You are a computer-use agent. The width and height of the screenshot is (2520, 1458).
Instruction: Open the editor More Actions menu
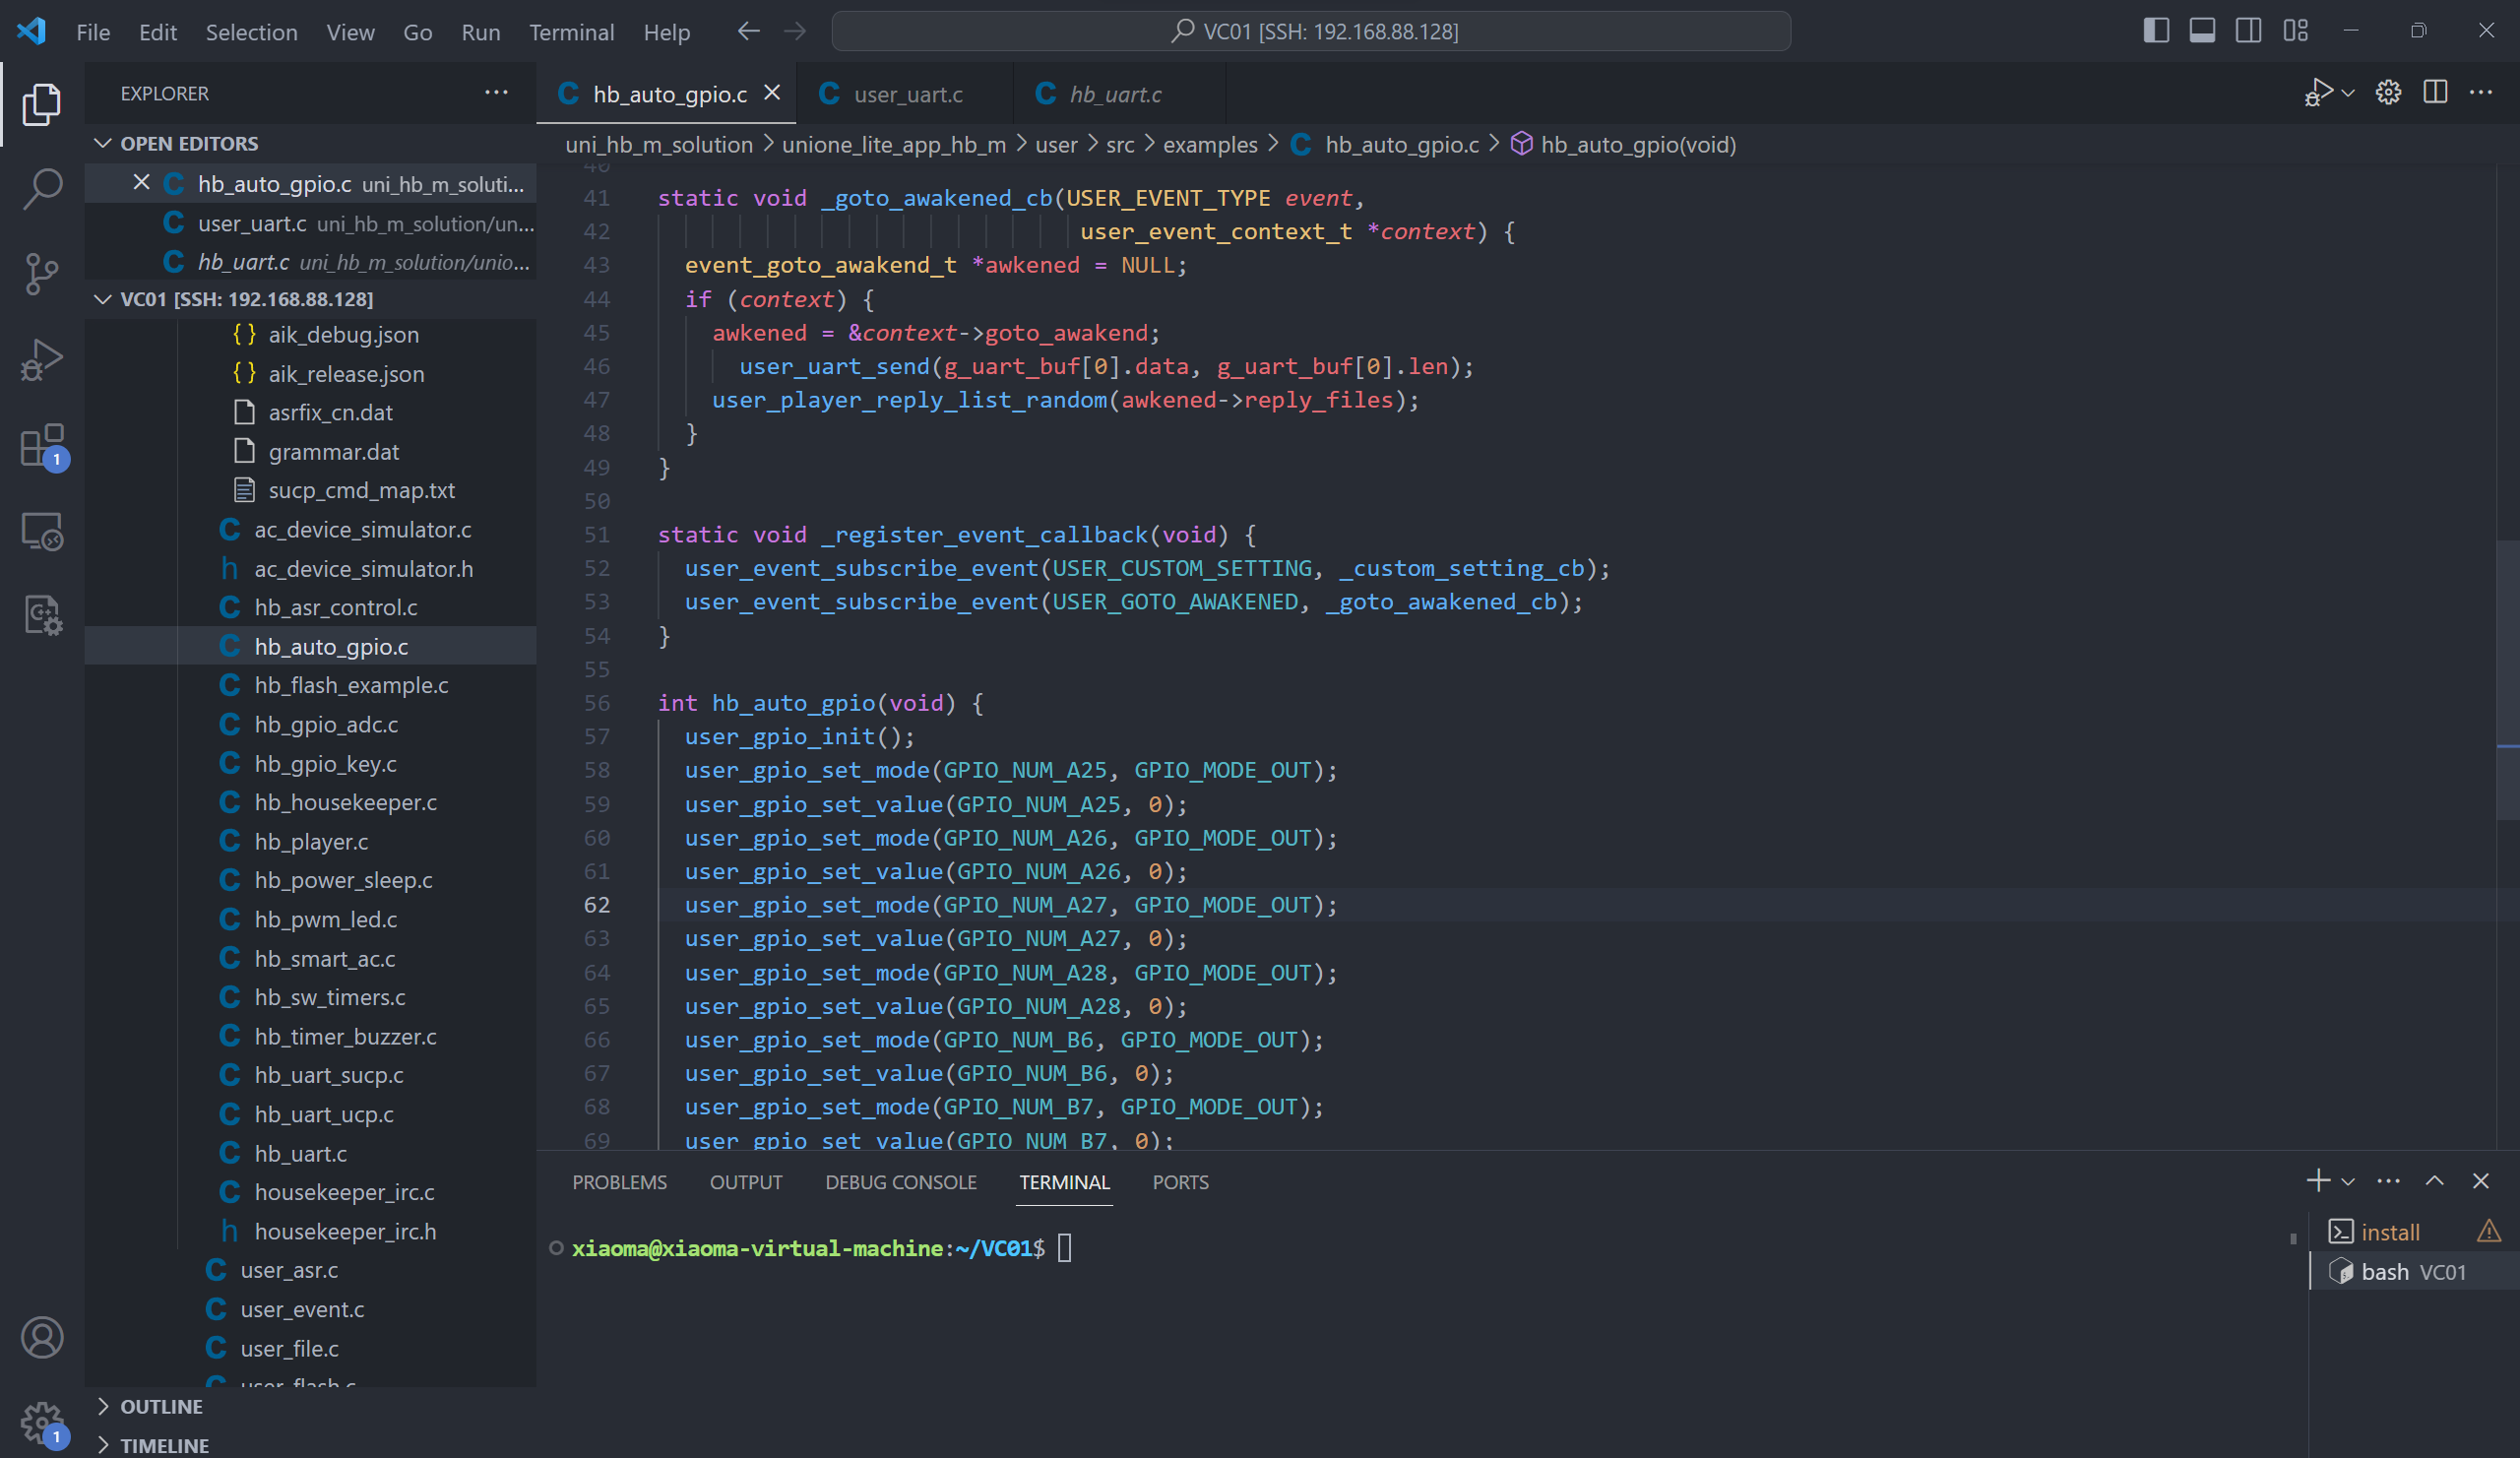click(x=2481, y=93)
